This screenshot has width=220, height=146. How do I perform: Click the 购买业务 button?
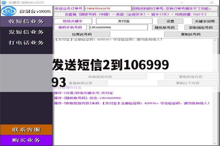[x=26, y=140]
